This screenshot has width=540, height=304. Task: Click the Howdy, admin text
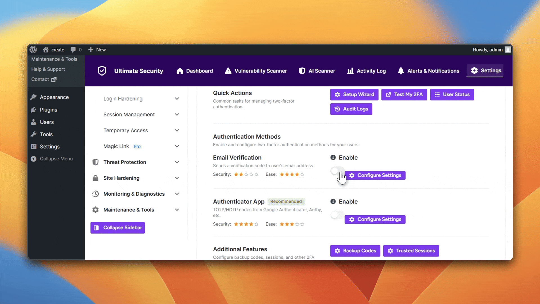point(488,50)
